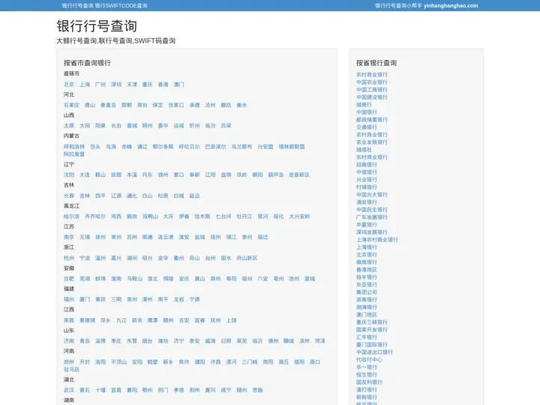Viewport: 540px width, 405px height.
Task: Choose the 广州 city link
Action: [x=100, y=84]
